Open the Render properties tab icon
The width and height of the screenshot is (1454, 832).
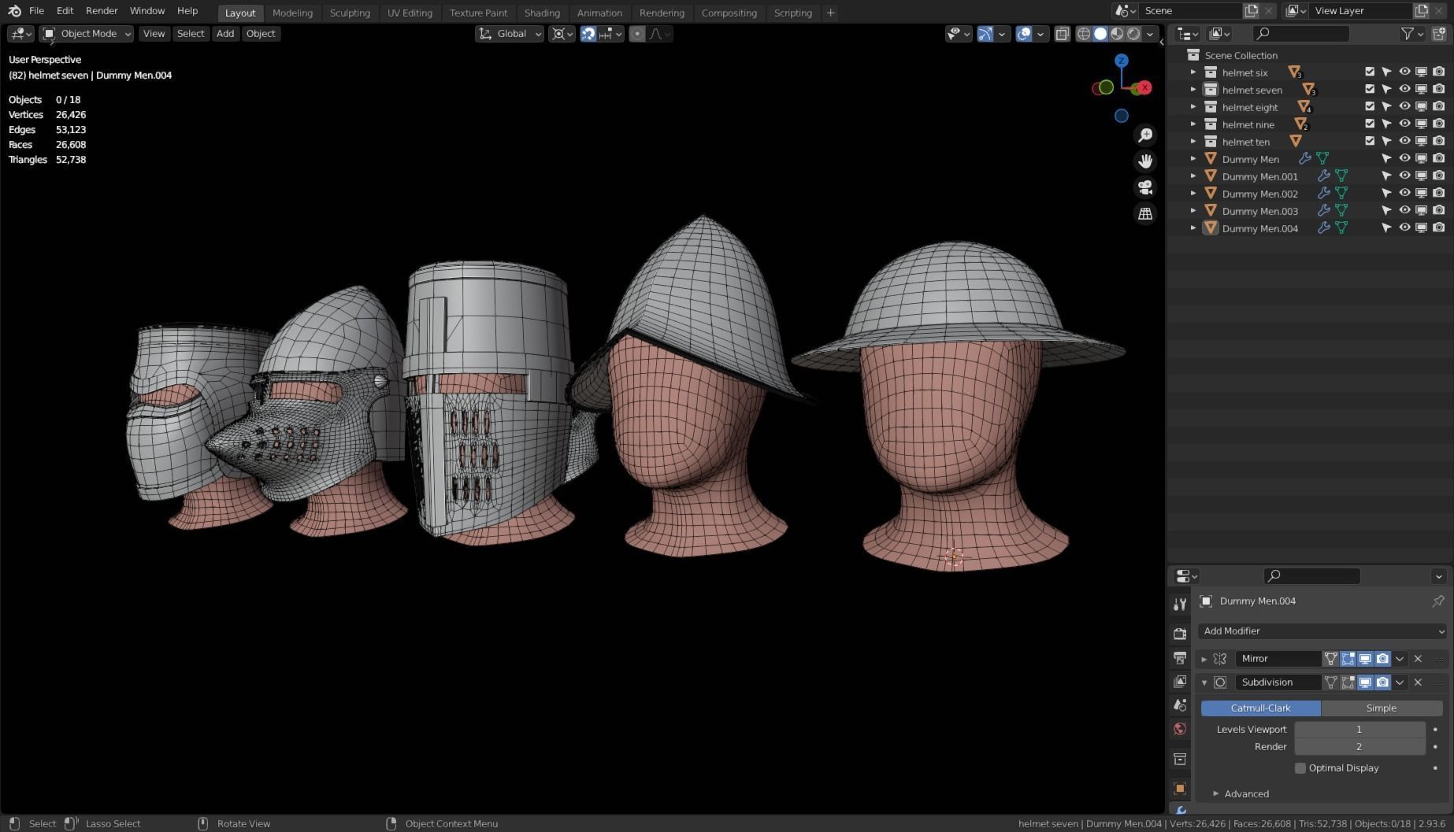pos(1180,634)
